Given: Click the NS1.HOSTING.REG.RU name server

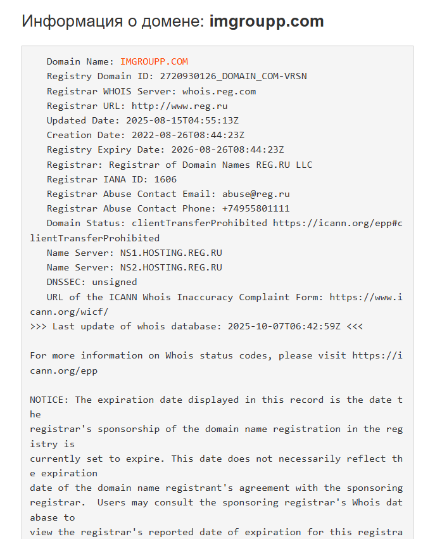Looking at the screenshot, I should [x=171, y=253].
